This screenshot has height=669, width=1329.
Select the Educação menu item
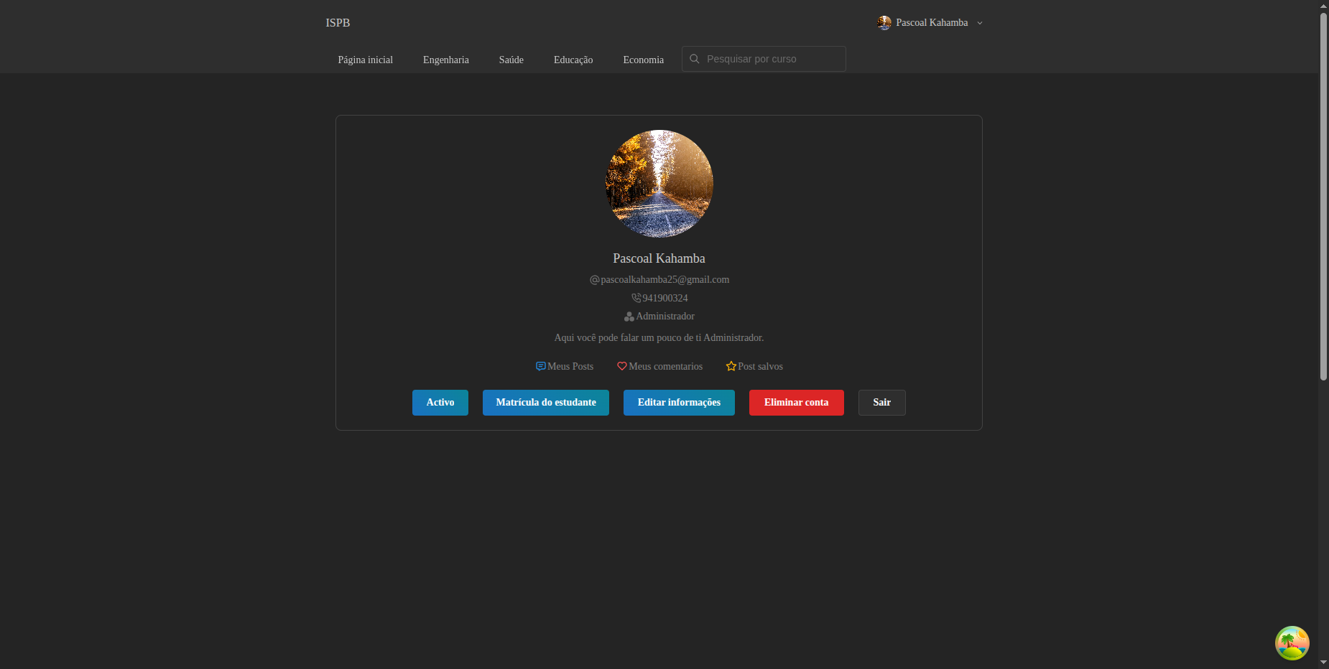point(573,60)
